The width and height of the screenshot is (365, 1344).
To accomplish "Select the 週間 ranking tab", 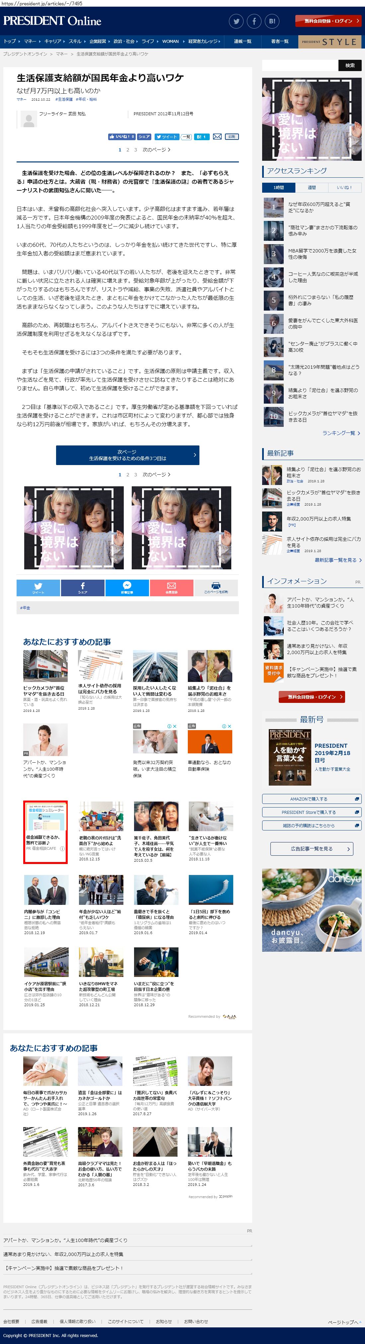I will [x=311, y=187].
